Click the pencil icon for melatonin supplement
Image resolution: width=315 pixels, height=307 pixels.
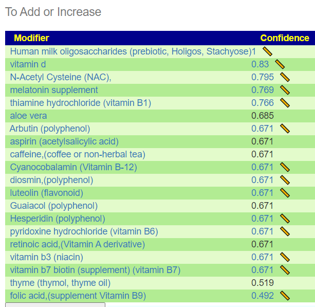285,90
